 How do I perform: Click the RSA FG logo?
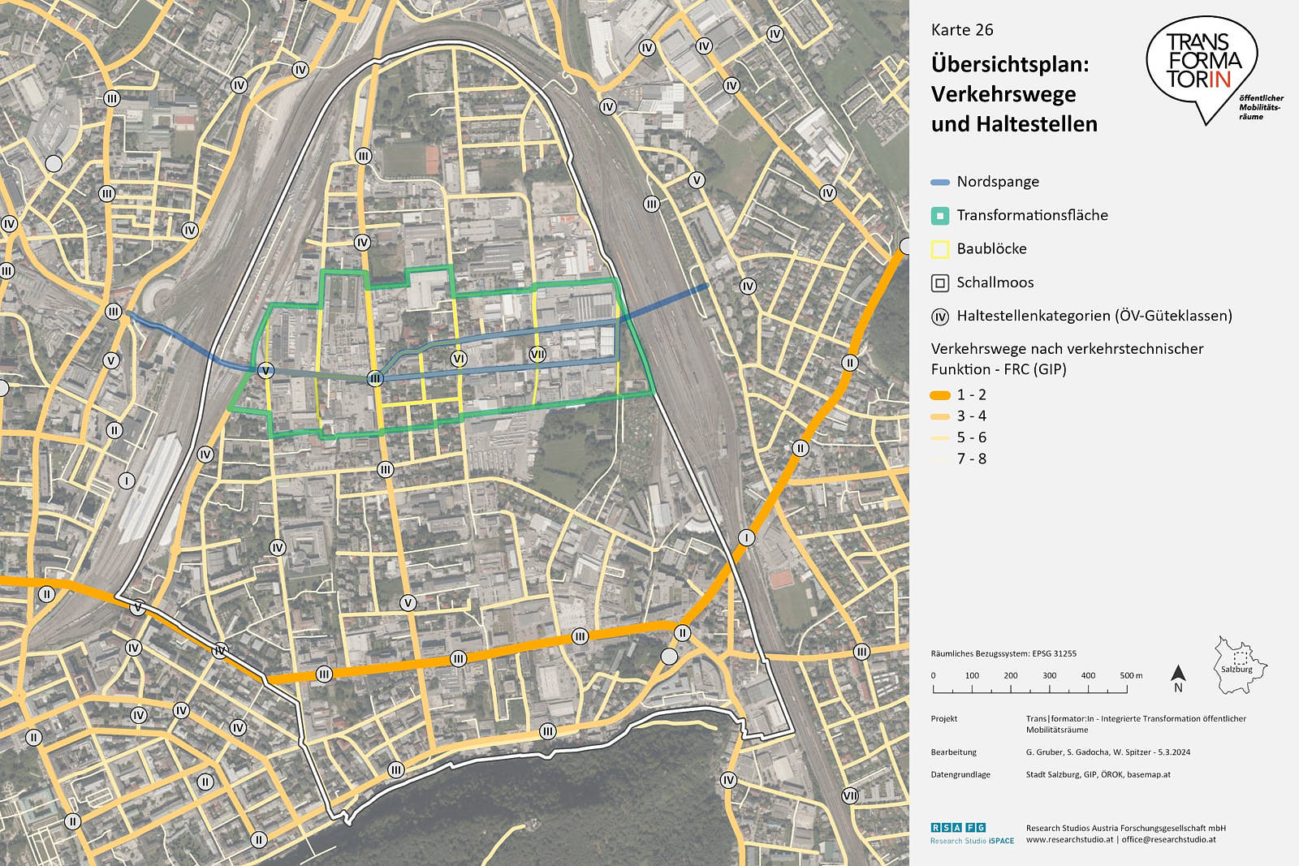click(x=958, y=827)
